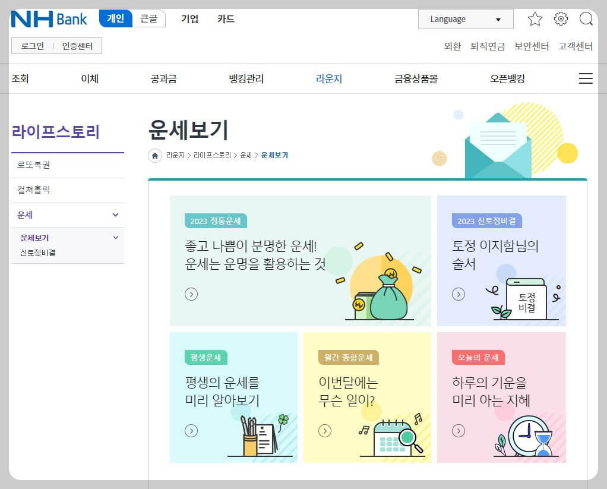Select 이체 in the navigation menu
The height and width of the screenshot is (489, 607).
pyautogui.click(x=89, y=78)
